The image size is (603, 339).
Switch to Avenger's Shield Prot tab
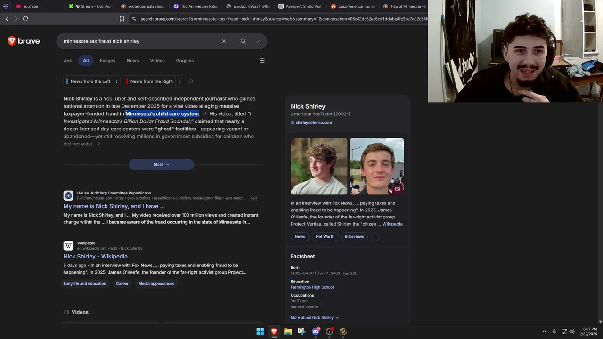[300, 6]
